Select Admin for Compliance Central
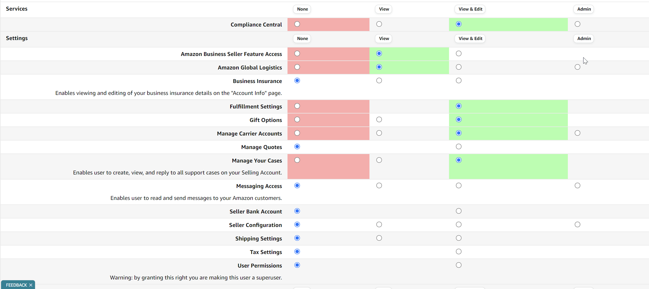Image resolution: width=649 pixels, height=289 pixels. [577, 24]
